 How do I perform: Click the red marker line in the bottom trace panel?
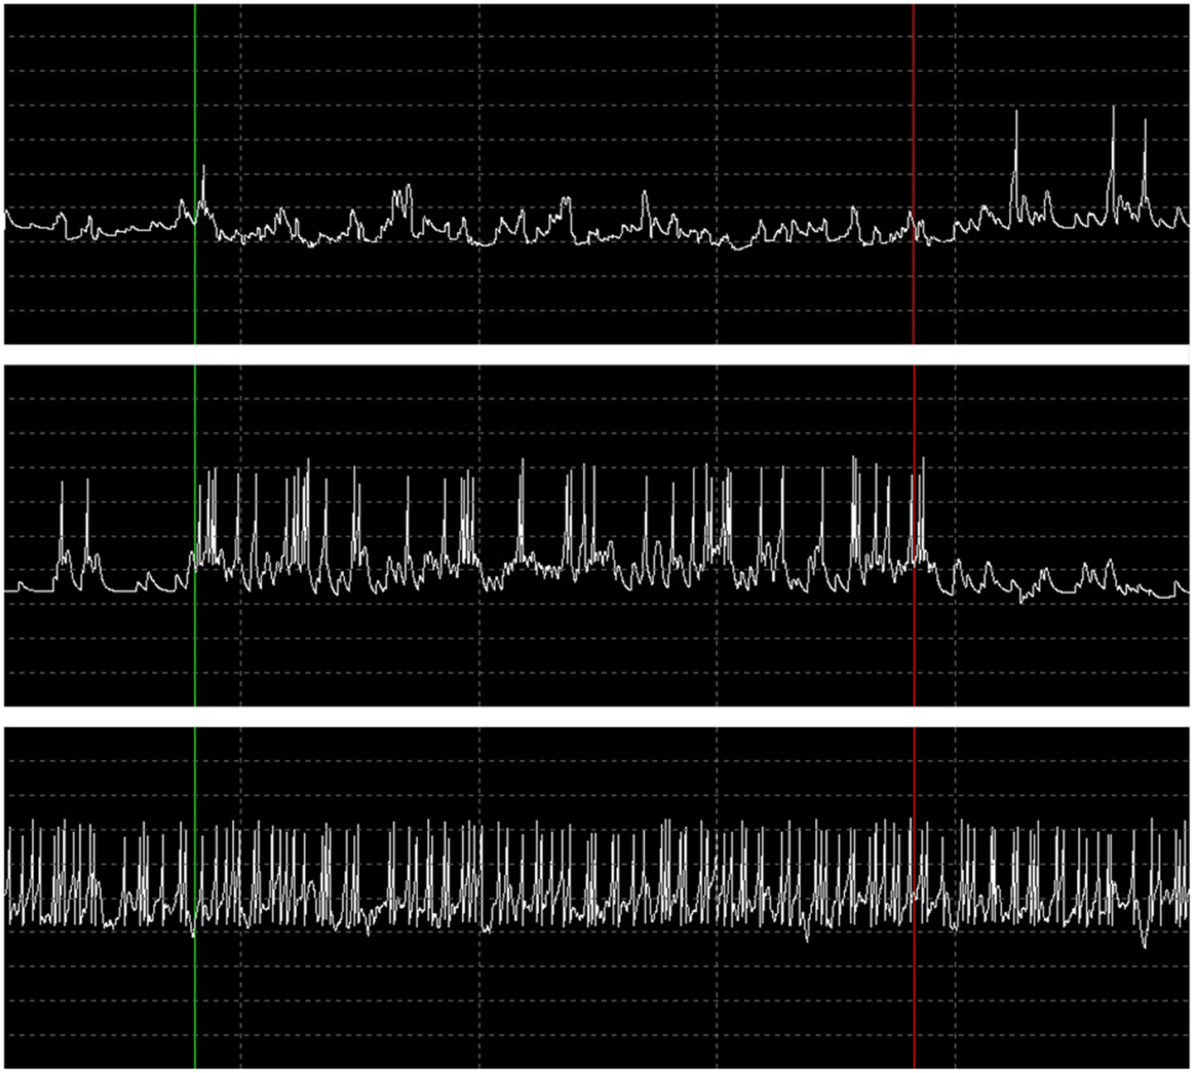click(914, 898)
